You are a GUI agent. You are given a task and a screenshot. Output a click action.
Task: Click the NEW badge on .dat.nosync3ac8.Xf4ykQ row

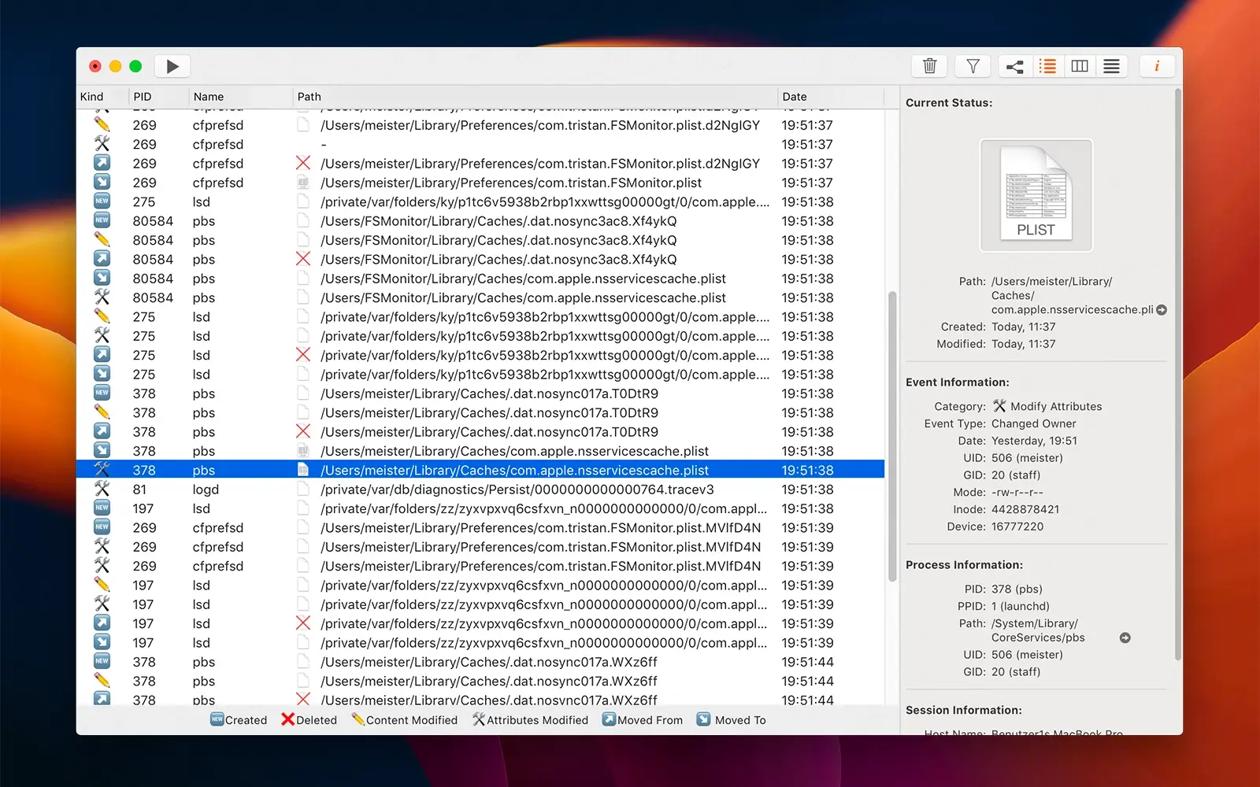(x=102, y=220)
